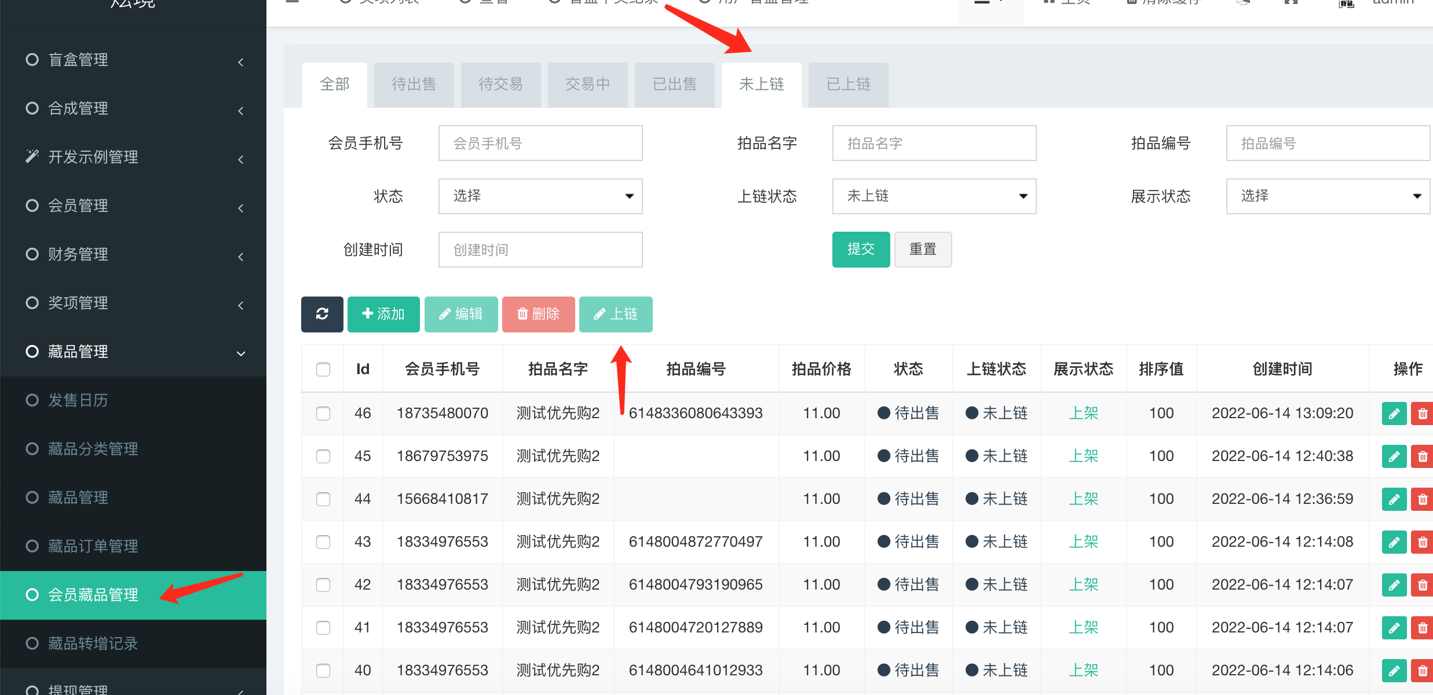Viewport: 1433px width, 695px height.
Task: Tick the checkbox for row Id 43
Action: pos(323,542)
